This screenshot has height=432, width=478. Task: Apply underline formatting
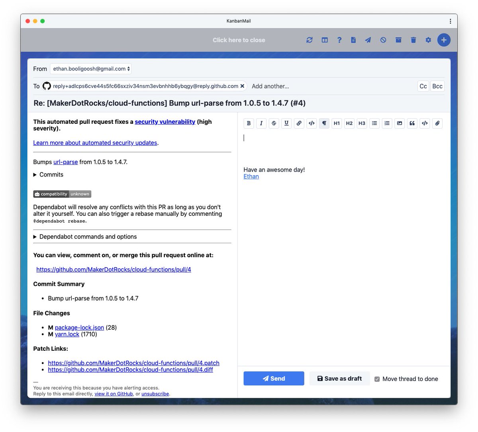tap(286, 123)
